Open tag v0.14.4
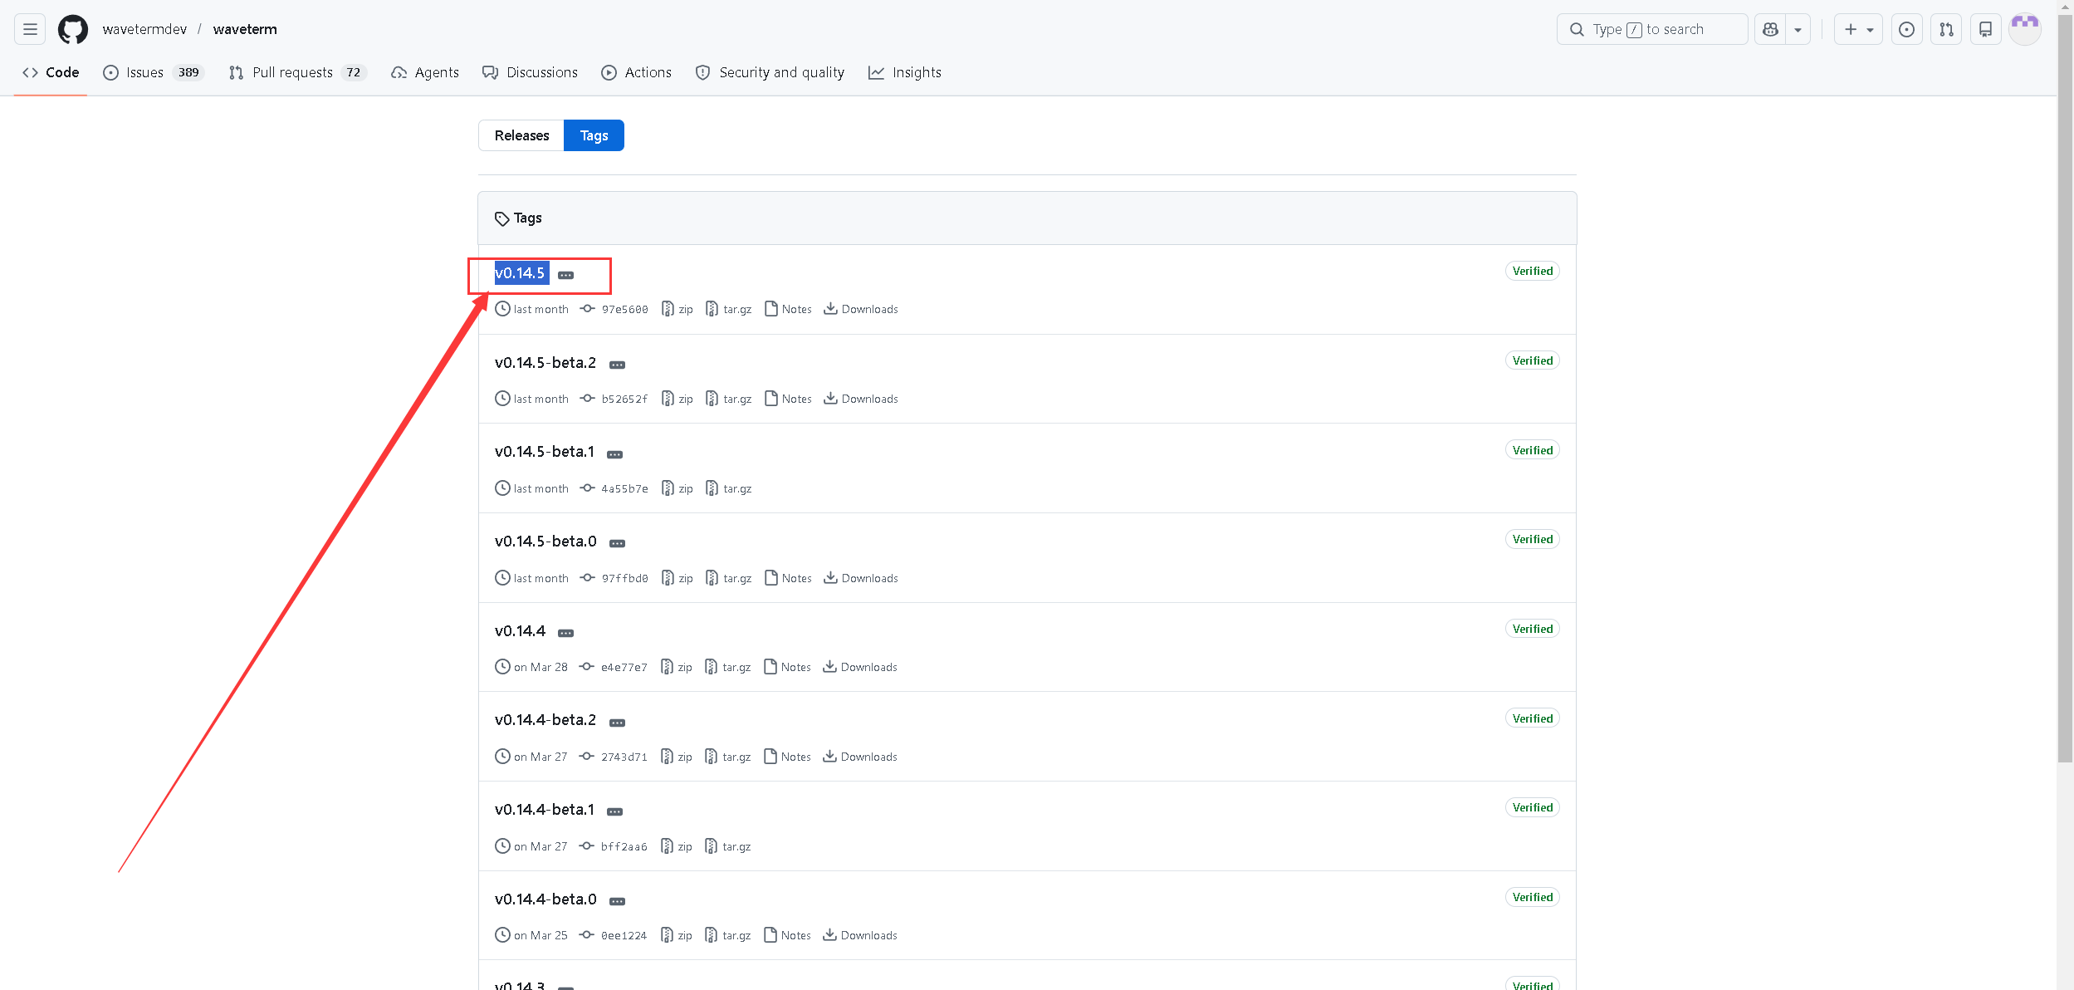Image resolution: width=2074 pixels, height=990 pixels. [x=521, y=631]
